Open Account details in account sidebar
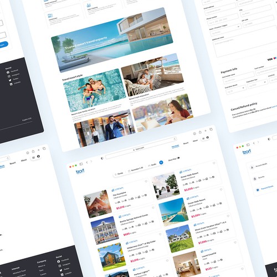 [259, 166]
